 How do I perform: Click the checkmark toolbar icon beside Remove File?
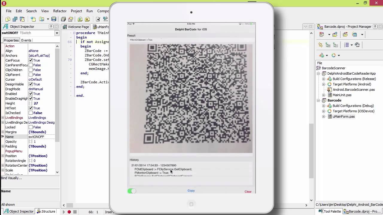click(x=98, y=19)
